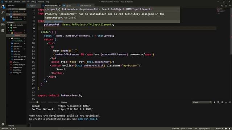Image resolution: width=232 pixels, height=130 pixels.
Task: Click the TypeScript React language mode
Action: pyautogui.click(x=204, y=129)
